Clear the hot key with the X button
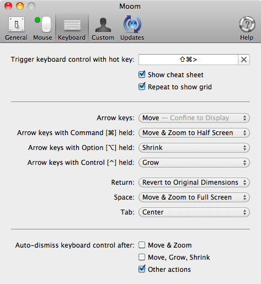Image resolution: width=261 pixels, height=284 pixels. 244,60
